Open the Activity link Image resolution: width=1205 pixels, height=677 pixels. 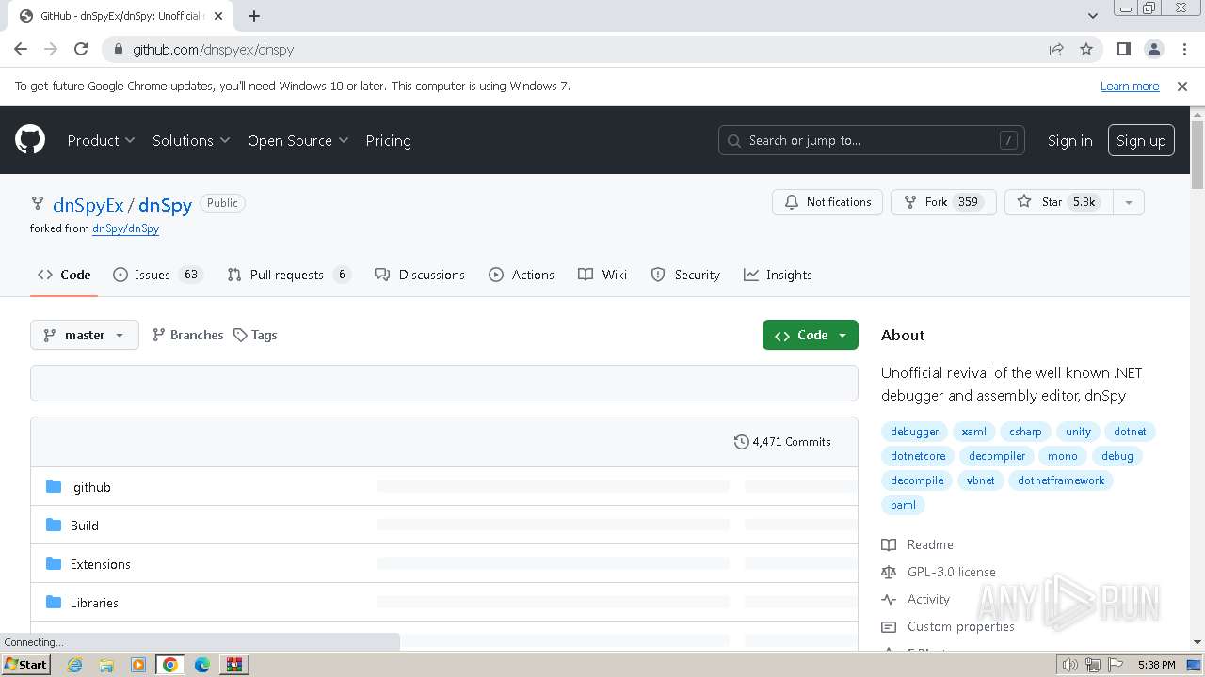[916, 599]
